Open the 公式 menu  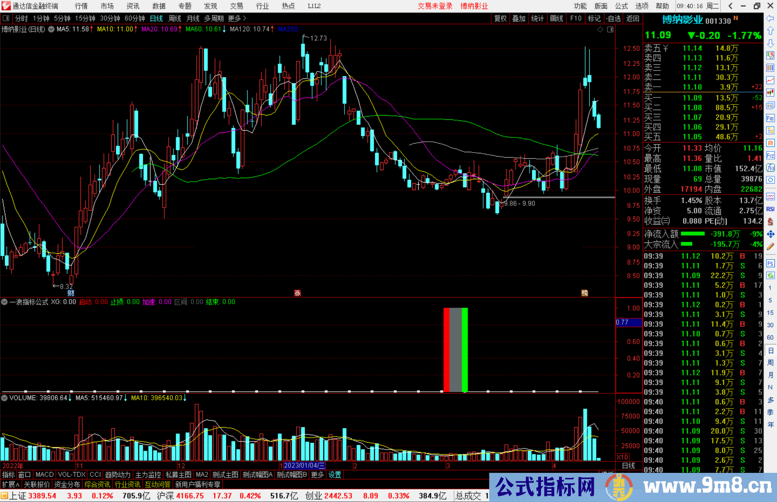point(621,6)
